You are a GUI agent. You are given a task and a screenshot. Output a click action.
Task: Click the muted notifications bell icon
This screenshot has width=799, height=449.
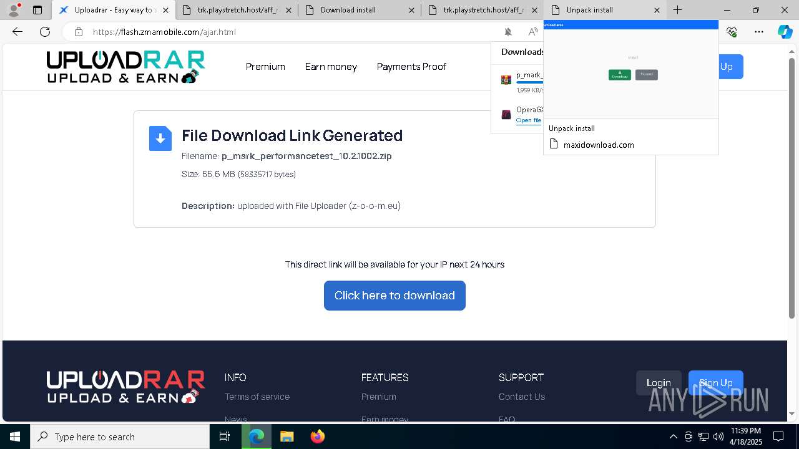pos(508,32)
